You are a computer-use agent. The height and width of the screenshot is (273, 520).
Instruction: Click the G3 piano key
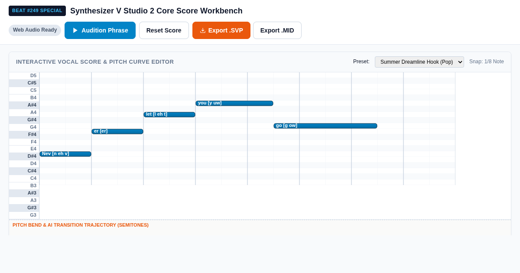[x=24, y=215]
